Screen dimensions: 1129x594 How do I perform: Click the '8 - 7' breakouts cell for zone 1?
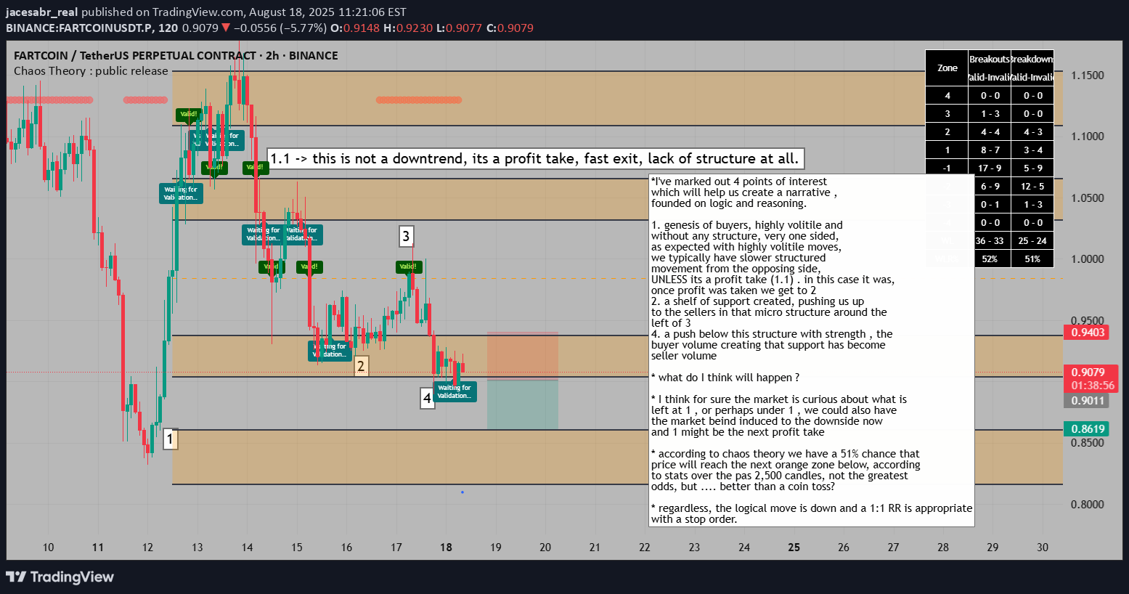[990, 150]
